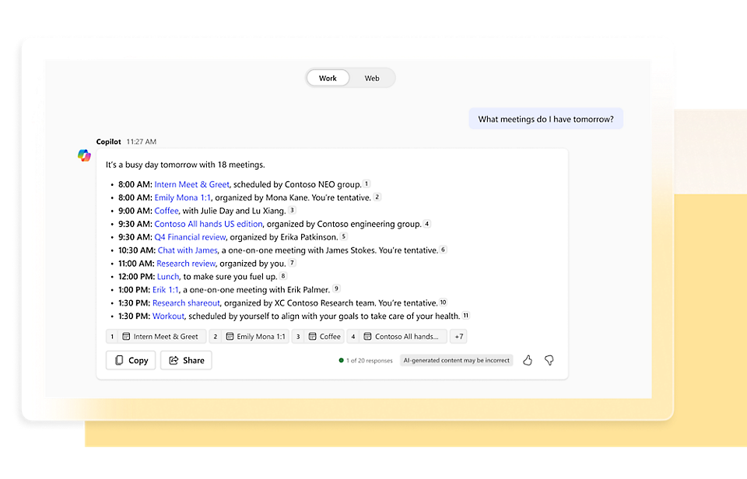
Task: Open Contoso All hands US edition link
Action: pyautogui.click(x=209, y=224)
